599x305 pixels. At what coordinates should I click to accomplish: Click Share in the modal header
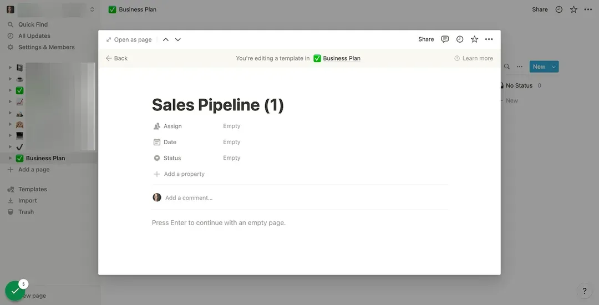tap(426, 39)
